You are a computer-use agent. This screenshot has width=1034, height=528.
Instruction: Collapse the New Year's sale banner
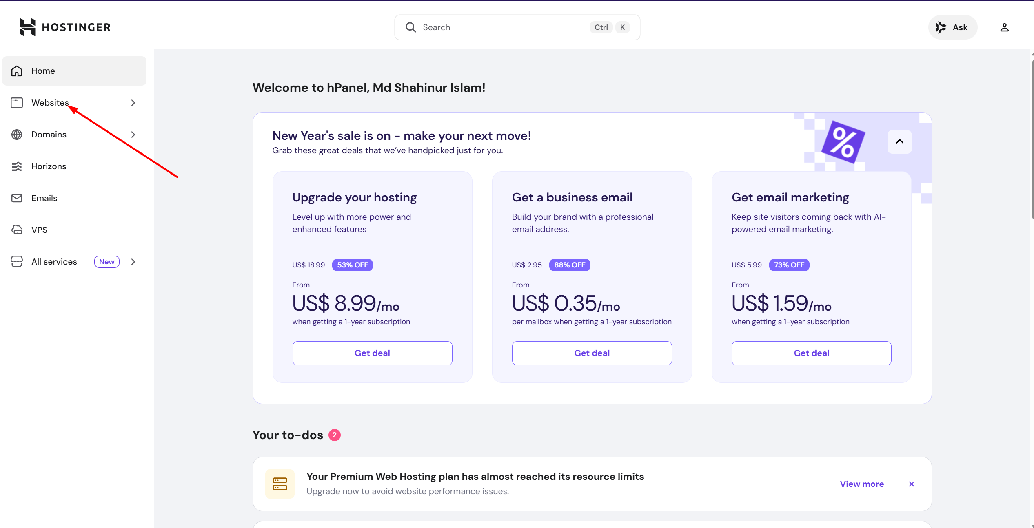pyautogui.click(x=900, y=142)
